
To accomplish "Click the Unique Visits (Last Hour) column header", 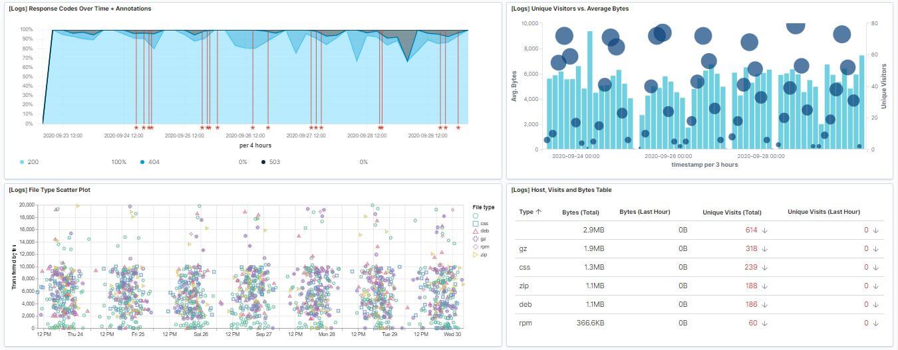I will pyautogui.click(x=823, y=212).
